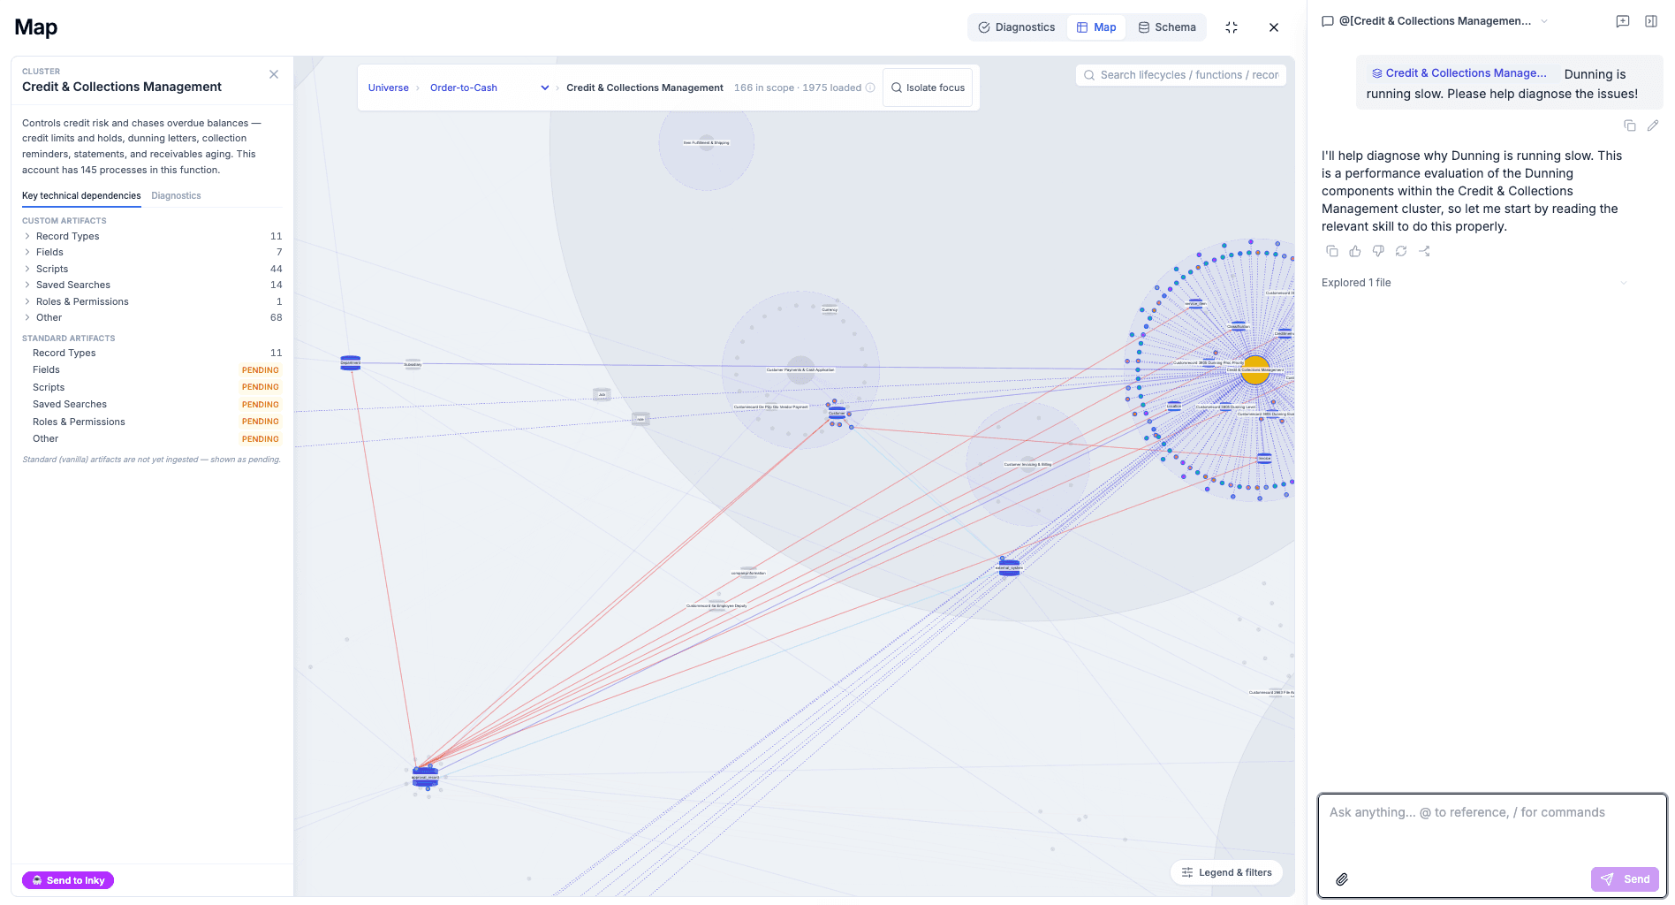Collapse the map fullscreen view icon
The image size is (1675, 905).
point(1232,27)
